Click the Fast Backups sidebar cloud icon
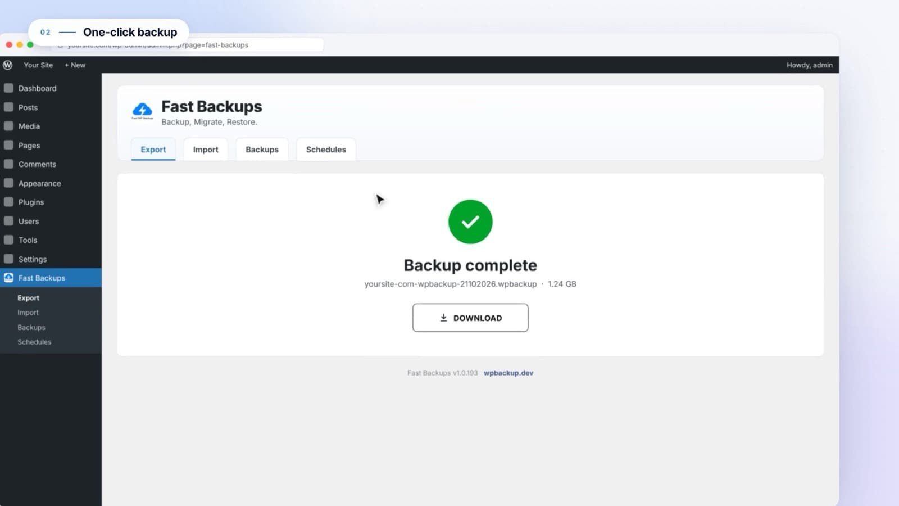Viewport: 899px width, 506px height. [8, 278]
